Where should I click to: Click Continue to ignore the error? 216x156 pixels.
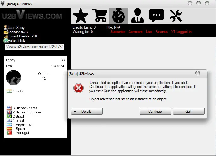pos(156,112)
